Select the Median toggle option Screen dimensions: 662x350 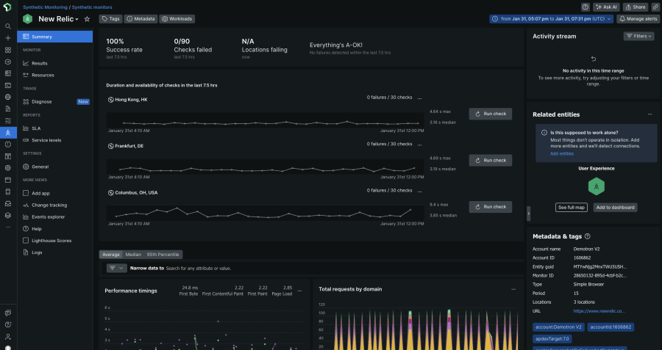(x=133, y=255)
